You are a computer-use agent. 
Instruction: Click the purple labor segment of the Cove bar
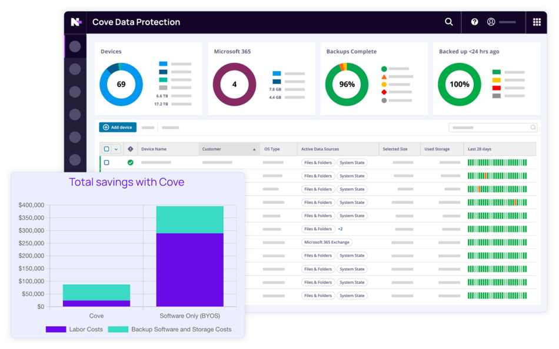(97, 303)
